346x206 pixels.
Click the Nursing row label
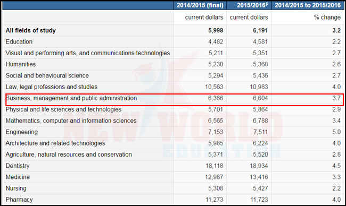coord(16,188)
